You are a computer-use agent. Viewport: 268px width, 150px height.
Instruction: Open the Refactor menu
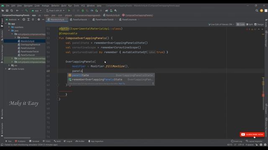tap(55, 5)
